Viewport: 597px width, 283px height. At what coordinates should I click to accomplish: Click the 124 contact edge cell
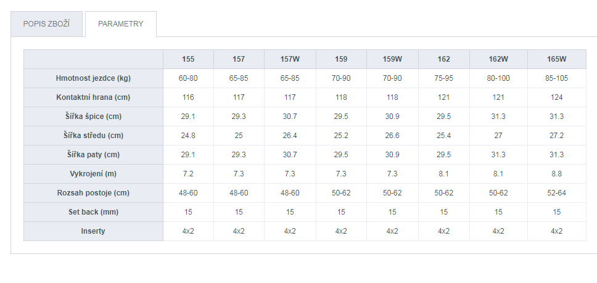coord(556,97)
